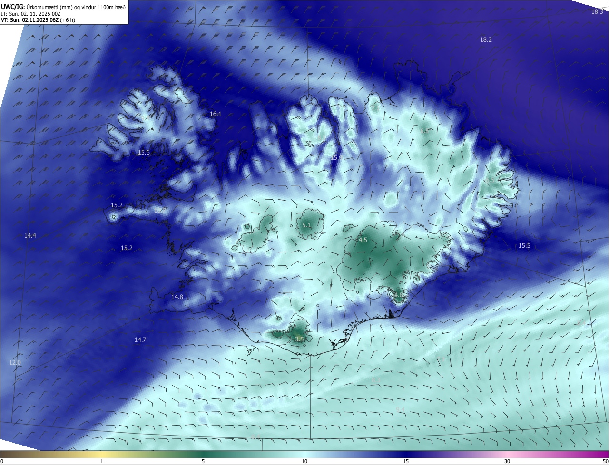The image size is (609, 465).
Task: Click the 16.1 value label
Action: 216,114
